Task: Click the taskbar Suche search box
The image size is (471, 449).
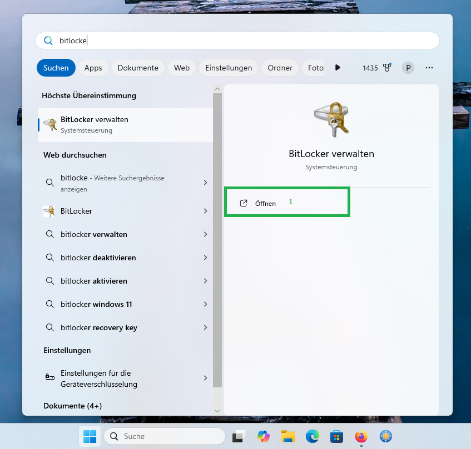Action: click(x=165, y=436)
